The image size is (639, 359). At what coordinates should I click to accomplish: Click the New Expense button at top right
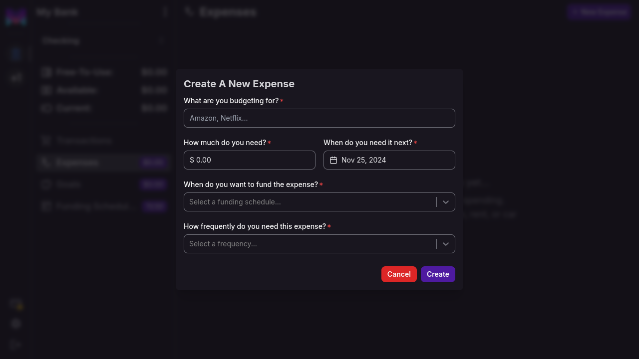[599, 12]
